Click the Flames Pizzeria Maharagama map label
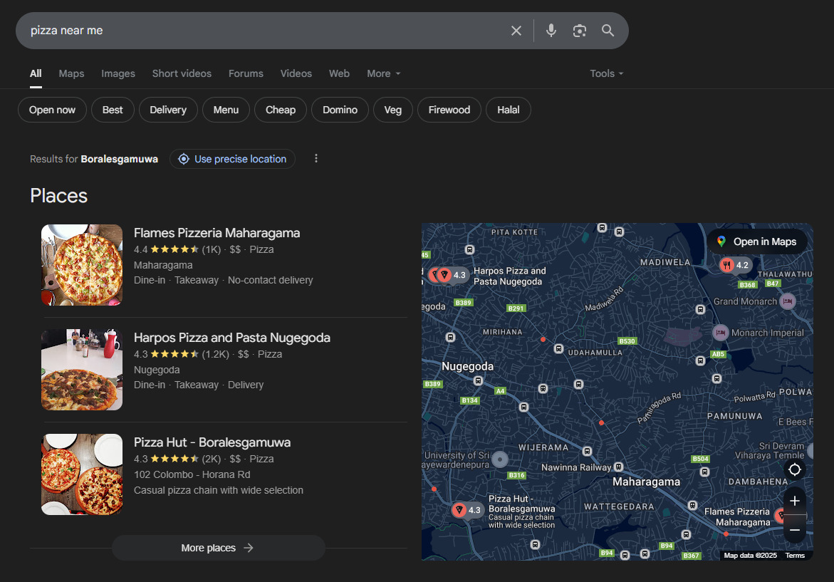The image size is (834, 582). pyautogui.click(x=737, y=517)
